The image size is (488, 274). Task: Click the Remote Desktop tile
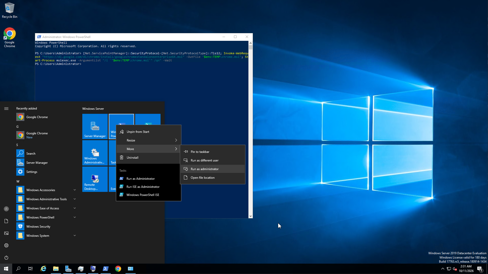coord(95,179)
